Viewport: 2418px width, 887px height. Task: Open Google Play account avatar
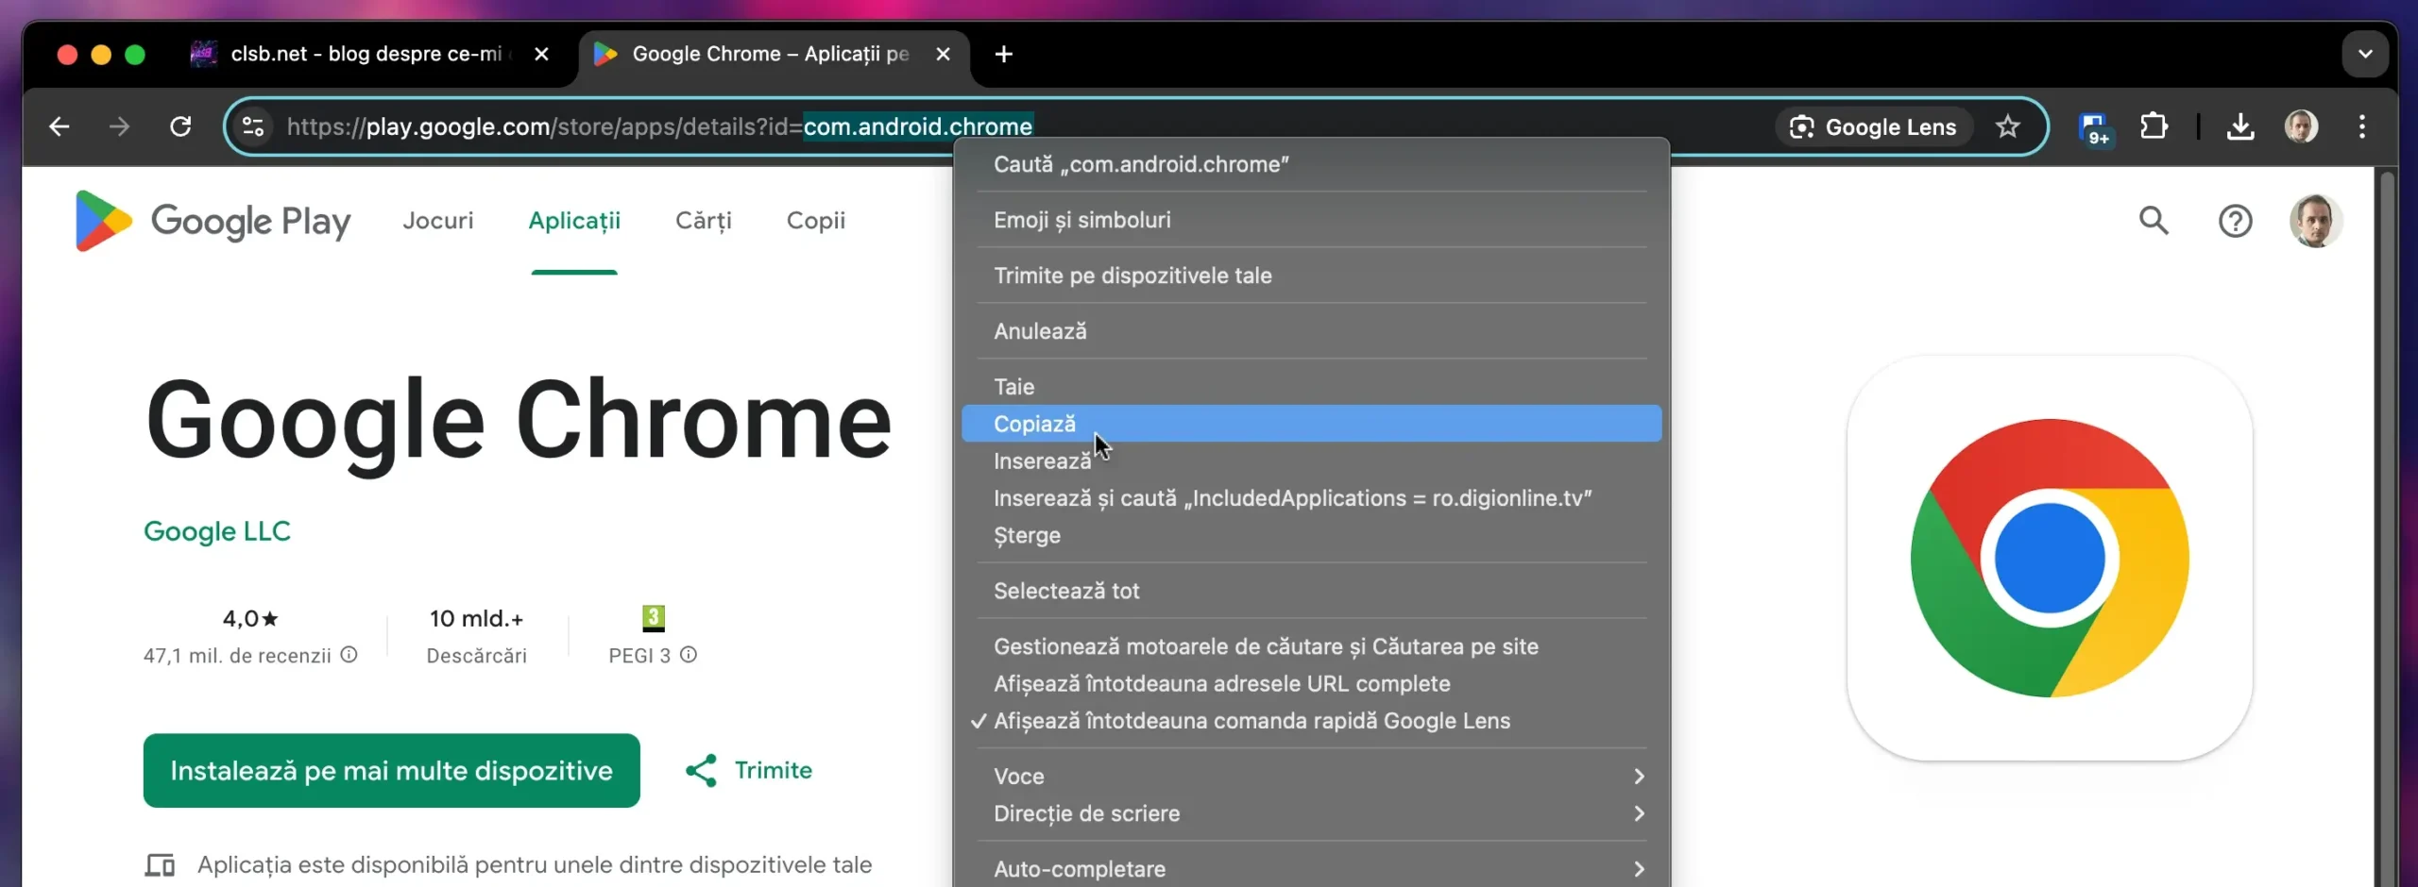coord(2315,221)
